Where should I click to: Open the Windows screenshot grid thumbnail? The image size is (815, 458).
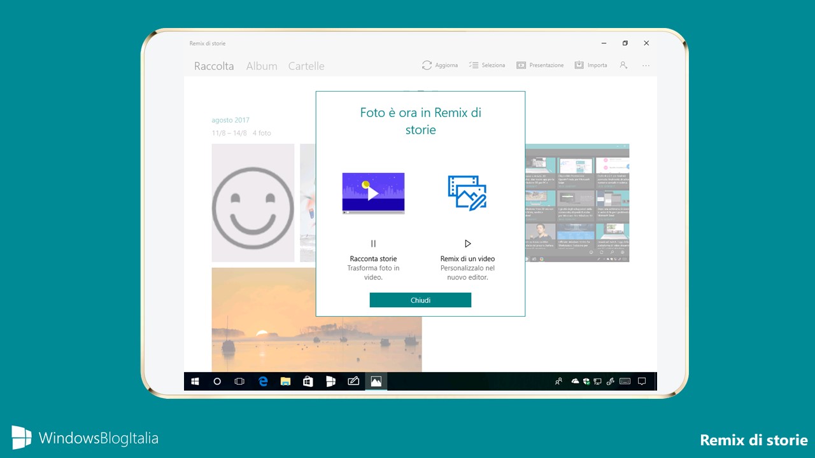click(x=577, y=203)
